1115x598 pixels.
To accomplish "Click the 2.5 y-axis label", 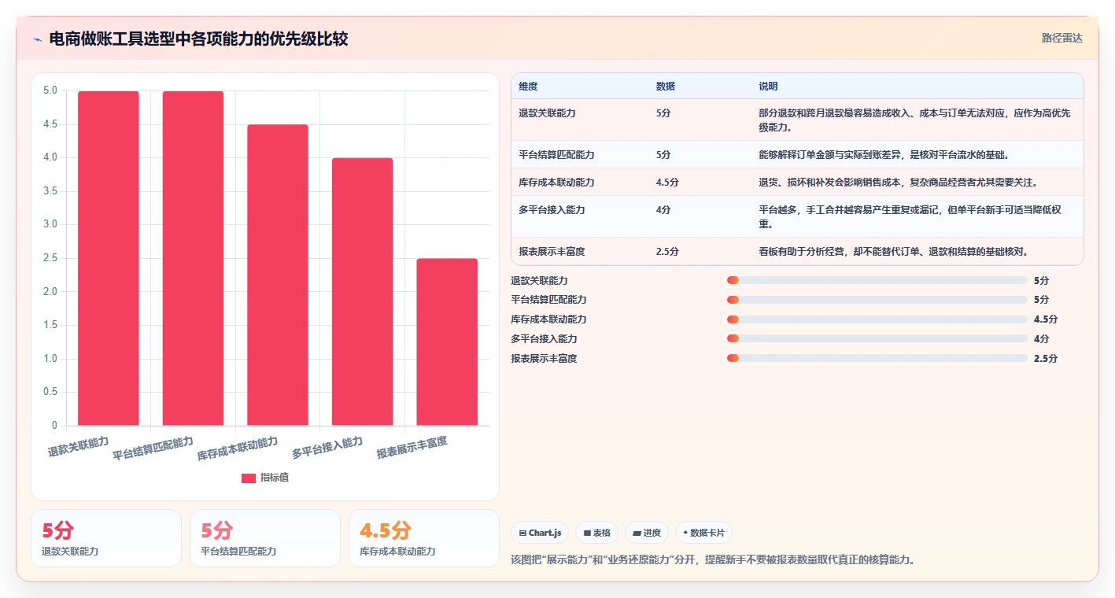I will 50,258.
